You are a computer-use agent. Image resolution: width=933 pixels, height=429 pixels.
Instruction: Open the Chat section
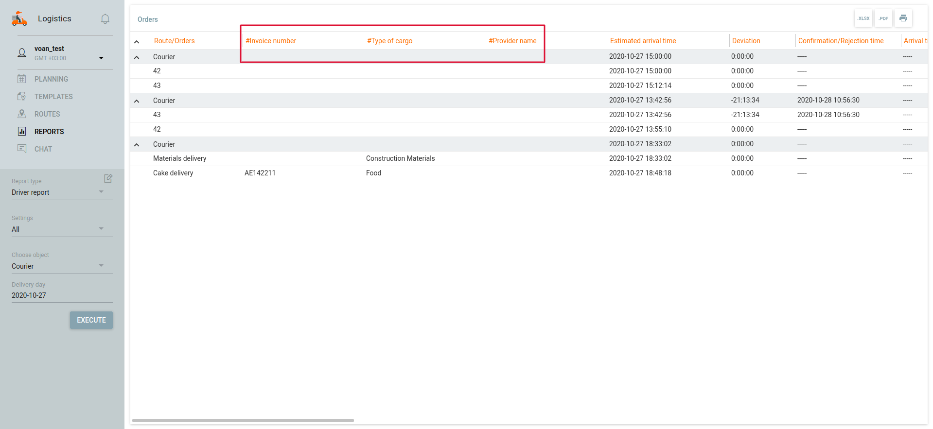click(x=43, y=149)
